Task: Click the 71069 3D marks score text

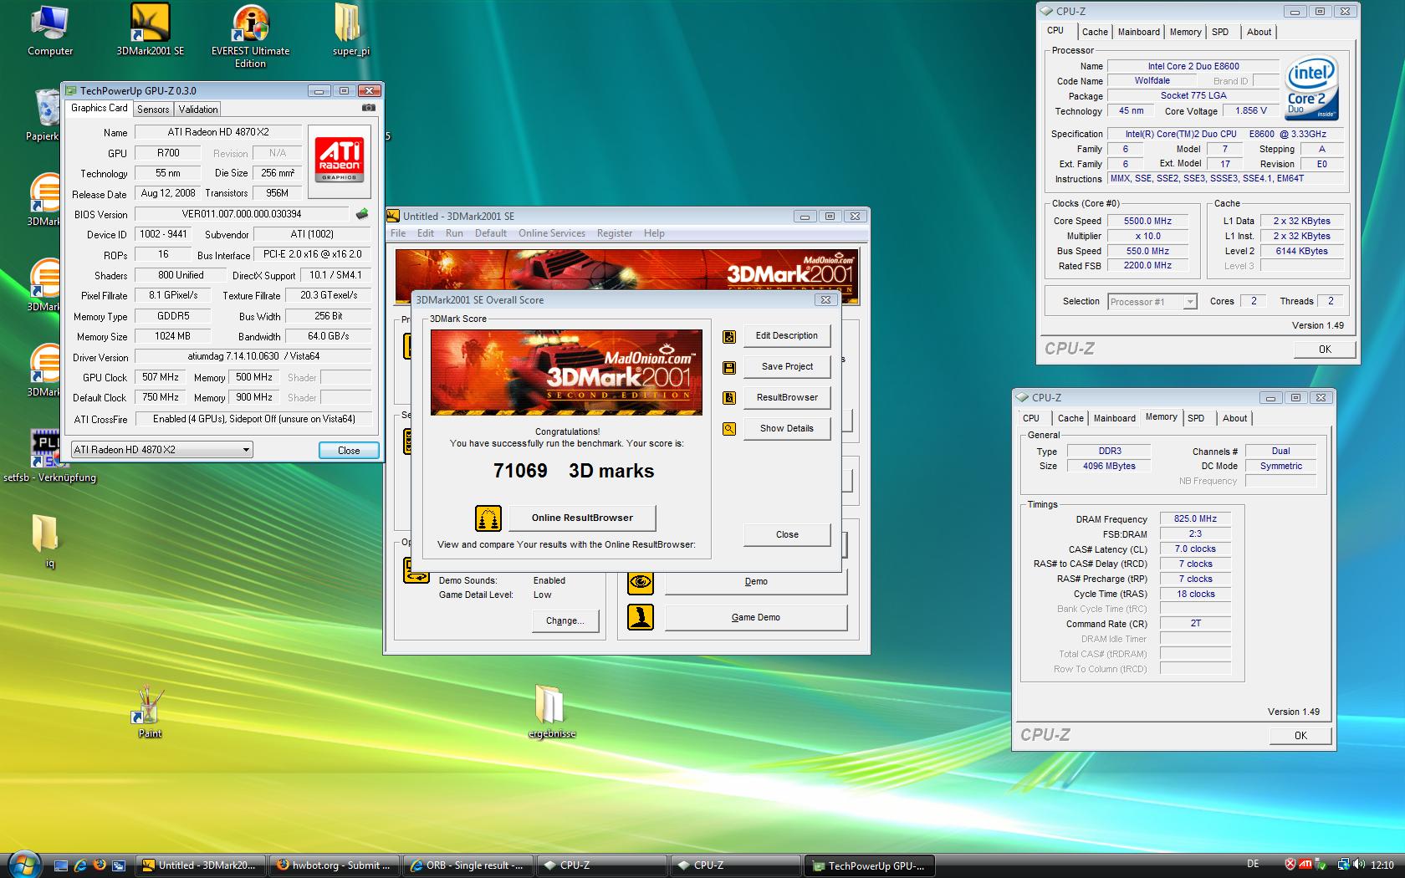Action: click(x=574, y=472)
